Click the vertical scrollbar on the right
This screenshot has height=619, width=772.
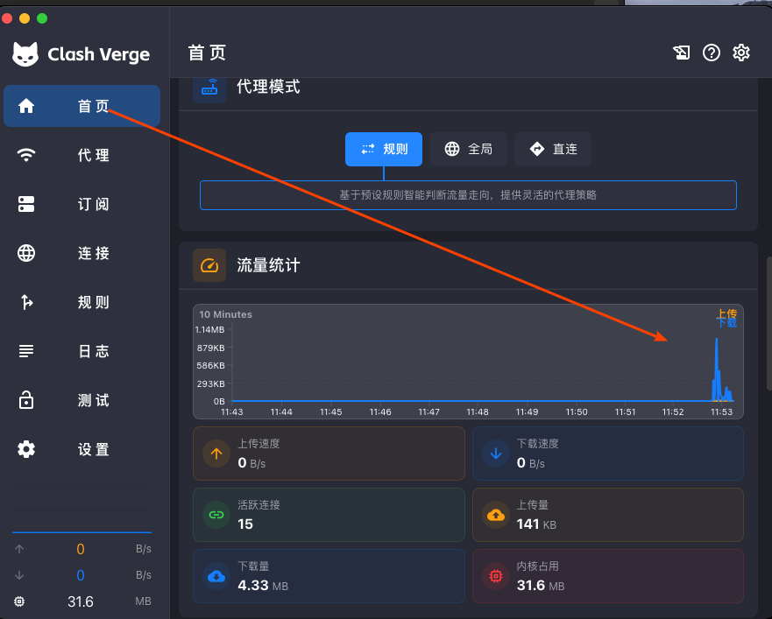[x=769, y=324]
